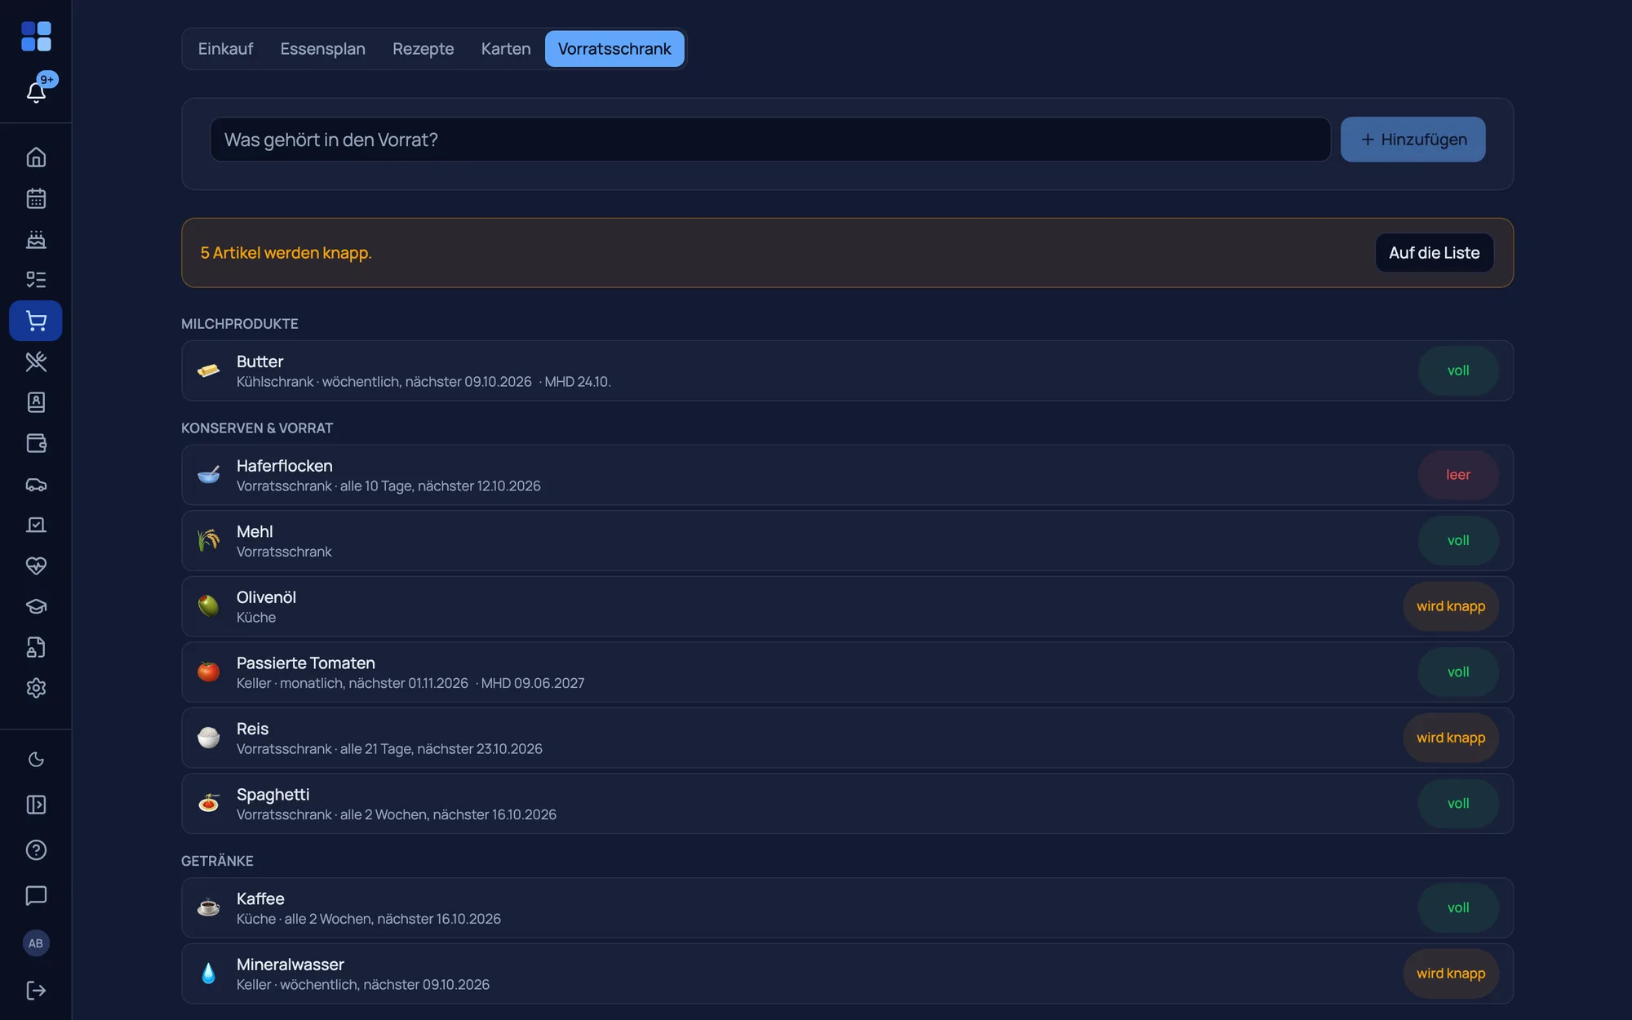This screenshot has height=1020, width=1632.
Task: Open the graduation cap icon
Action: 36,606
